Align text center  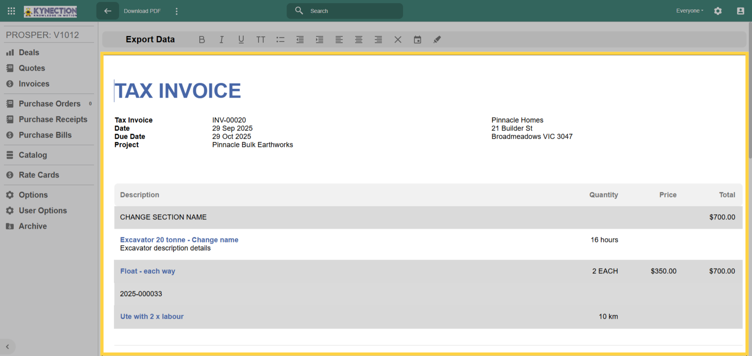pos(359,39)
